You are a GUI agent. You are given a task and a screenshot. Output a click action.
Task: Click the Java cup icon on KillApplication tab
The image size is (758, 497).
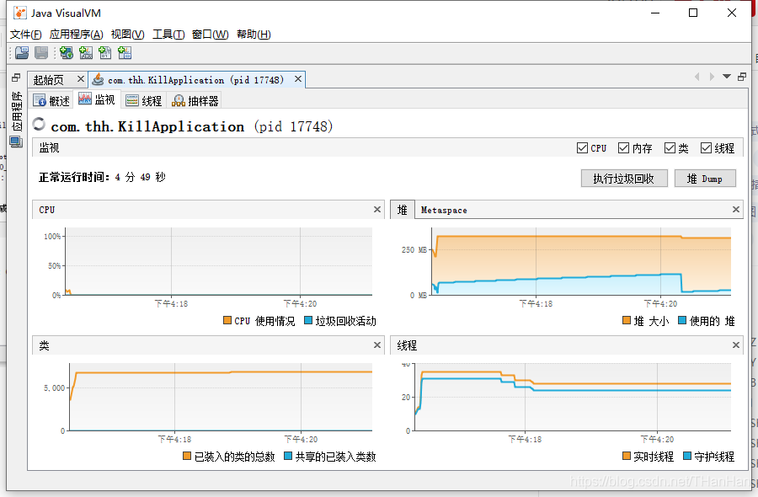(x=96, y=77)
